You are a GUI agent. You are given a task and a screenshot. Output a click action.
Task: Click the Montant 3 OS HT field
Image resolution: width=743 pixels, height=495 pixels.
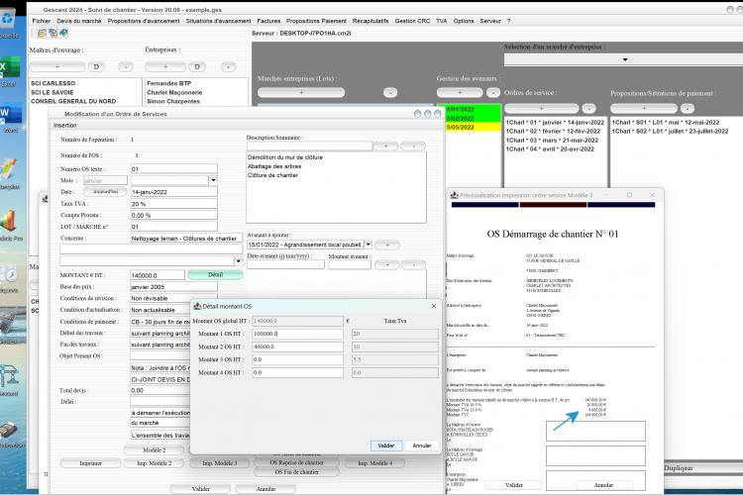pyautogui.click(x=297, y=359)
